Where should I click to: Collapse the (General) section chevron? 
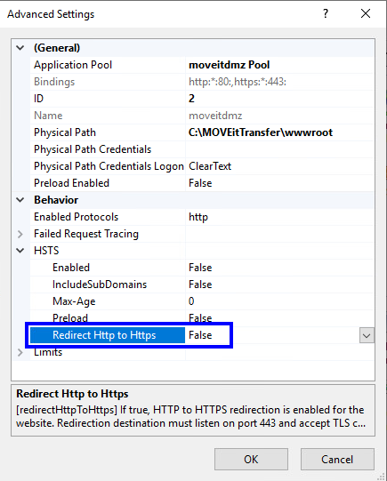pos(20,48)
